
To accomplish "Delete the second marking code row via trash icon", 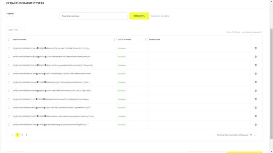I will point(256,57).
